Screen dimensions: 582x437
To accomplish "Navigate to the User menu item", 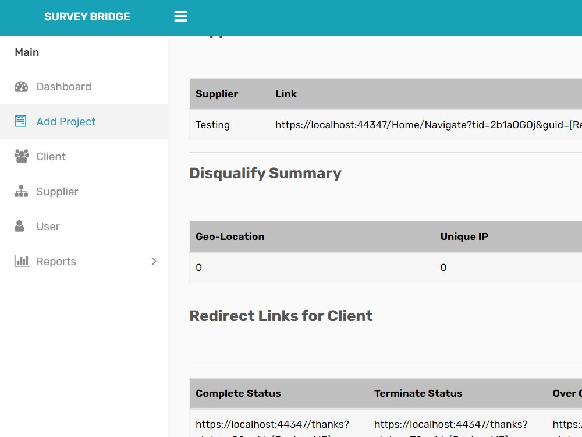I will (x=84, y=226).
